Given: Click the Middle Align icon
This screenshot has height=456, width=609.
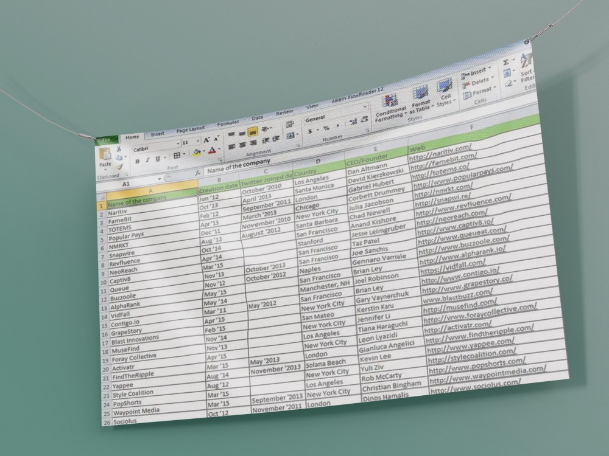Looking at the screenshot, I should click(242, 133).
